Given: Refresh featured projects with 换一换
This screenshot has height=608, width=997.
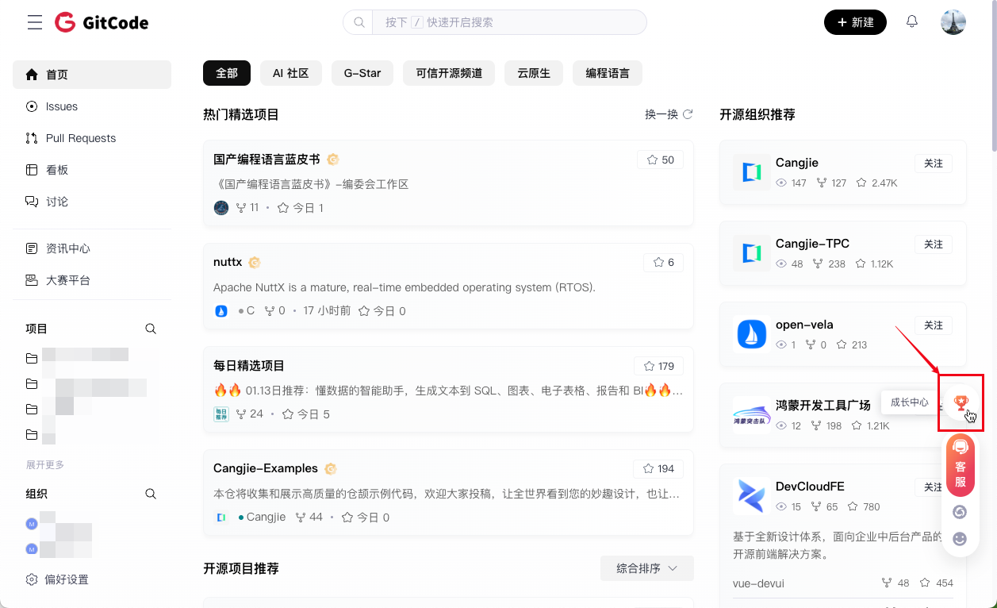Looking at the screenshot, I should coord(669,114).
